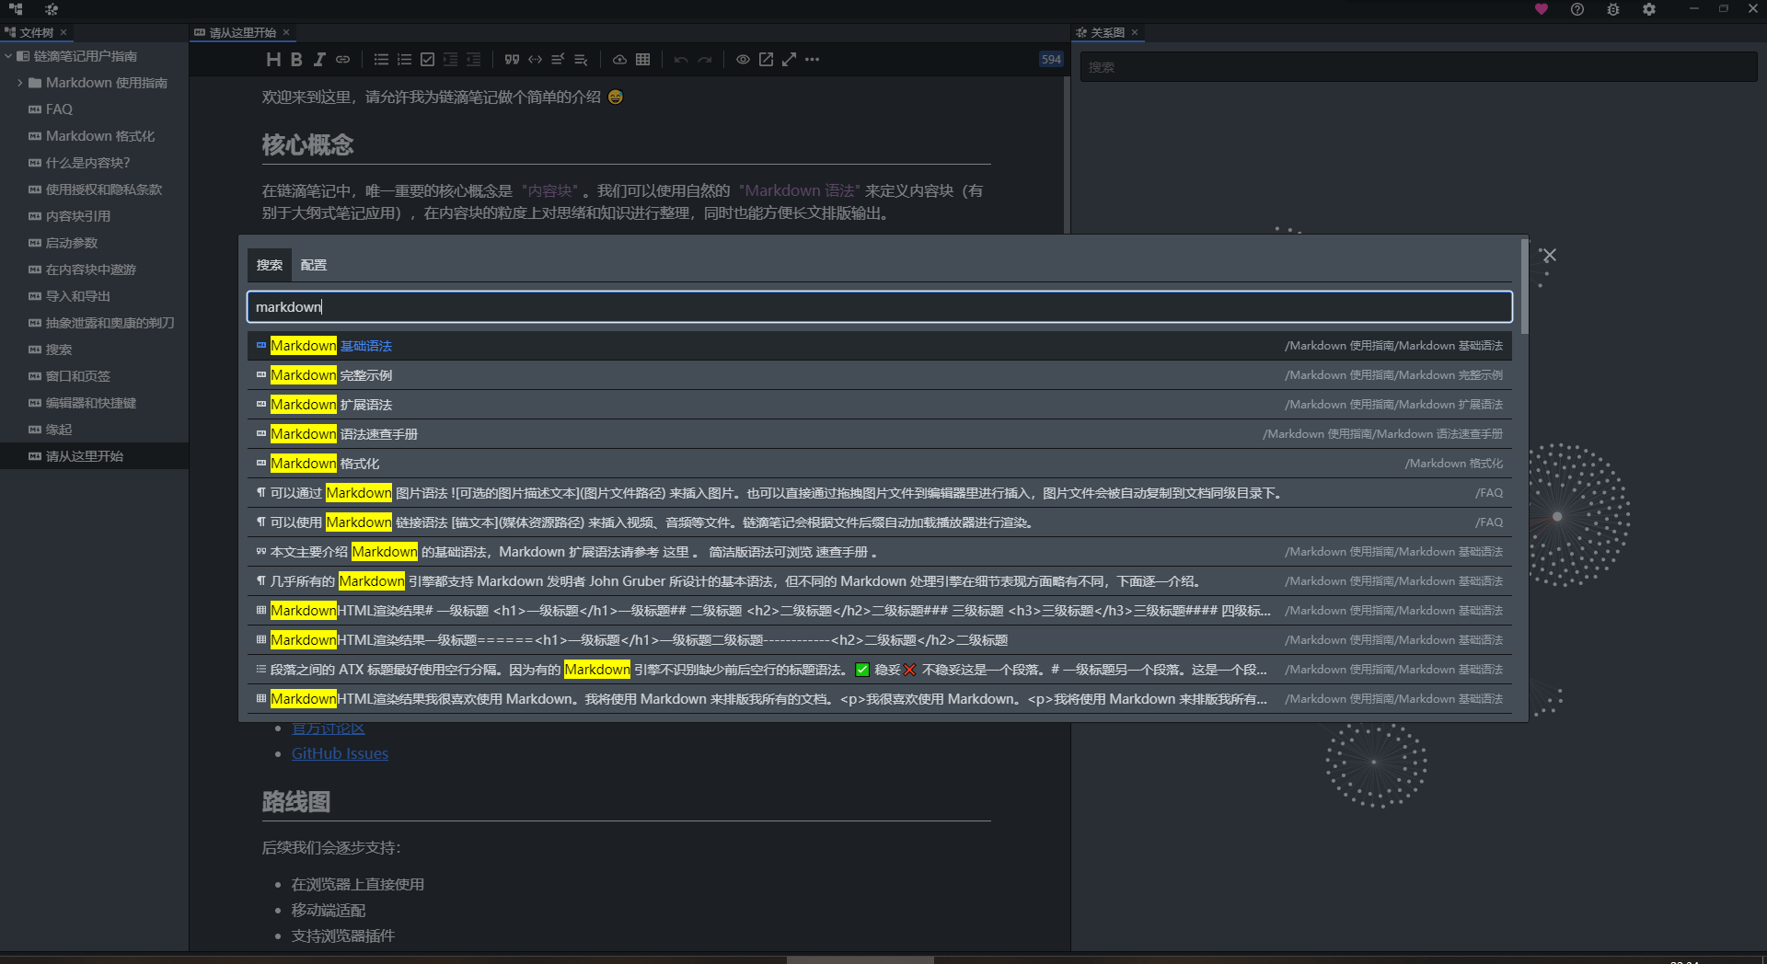Open settings gear in title bar
The image size is (1767, 964).
point(1649,9)
